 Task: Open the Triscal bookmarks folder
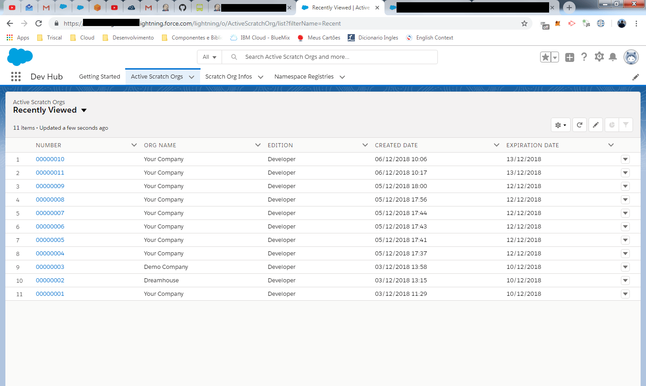click(49, 38)
